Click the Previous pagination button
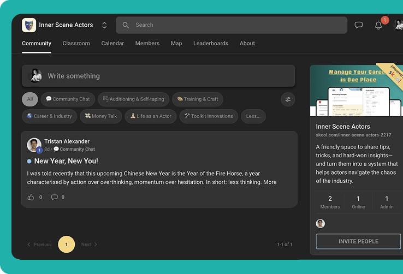The image size is (403, 274). [x=39, y=245]
